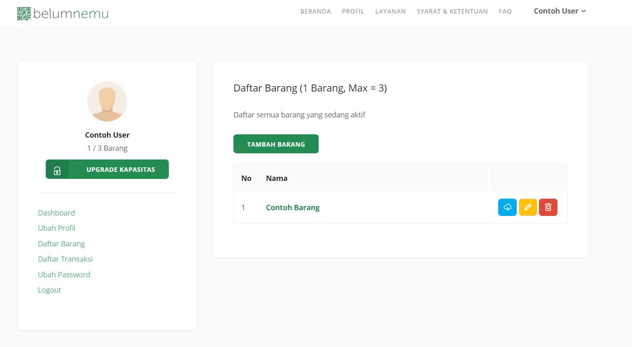Screen dimensions: 632x347
Task: Click the Contoh User name under avatar
Action: tap(107, 135)
